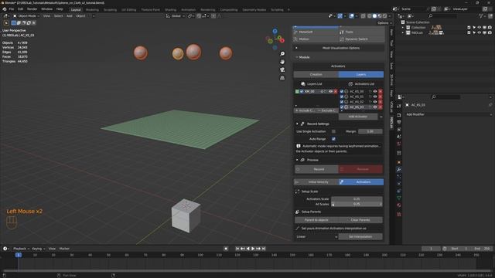
Task: Collapse the Record Settings section
Action: point(297,124)
